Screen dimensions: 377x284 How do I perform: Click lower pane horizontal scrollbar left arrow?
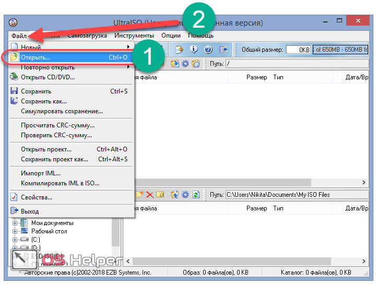coord(128,261)
